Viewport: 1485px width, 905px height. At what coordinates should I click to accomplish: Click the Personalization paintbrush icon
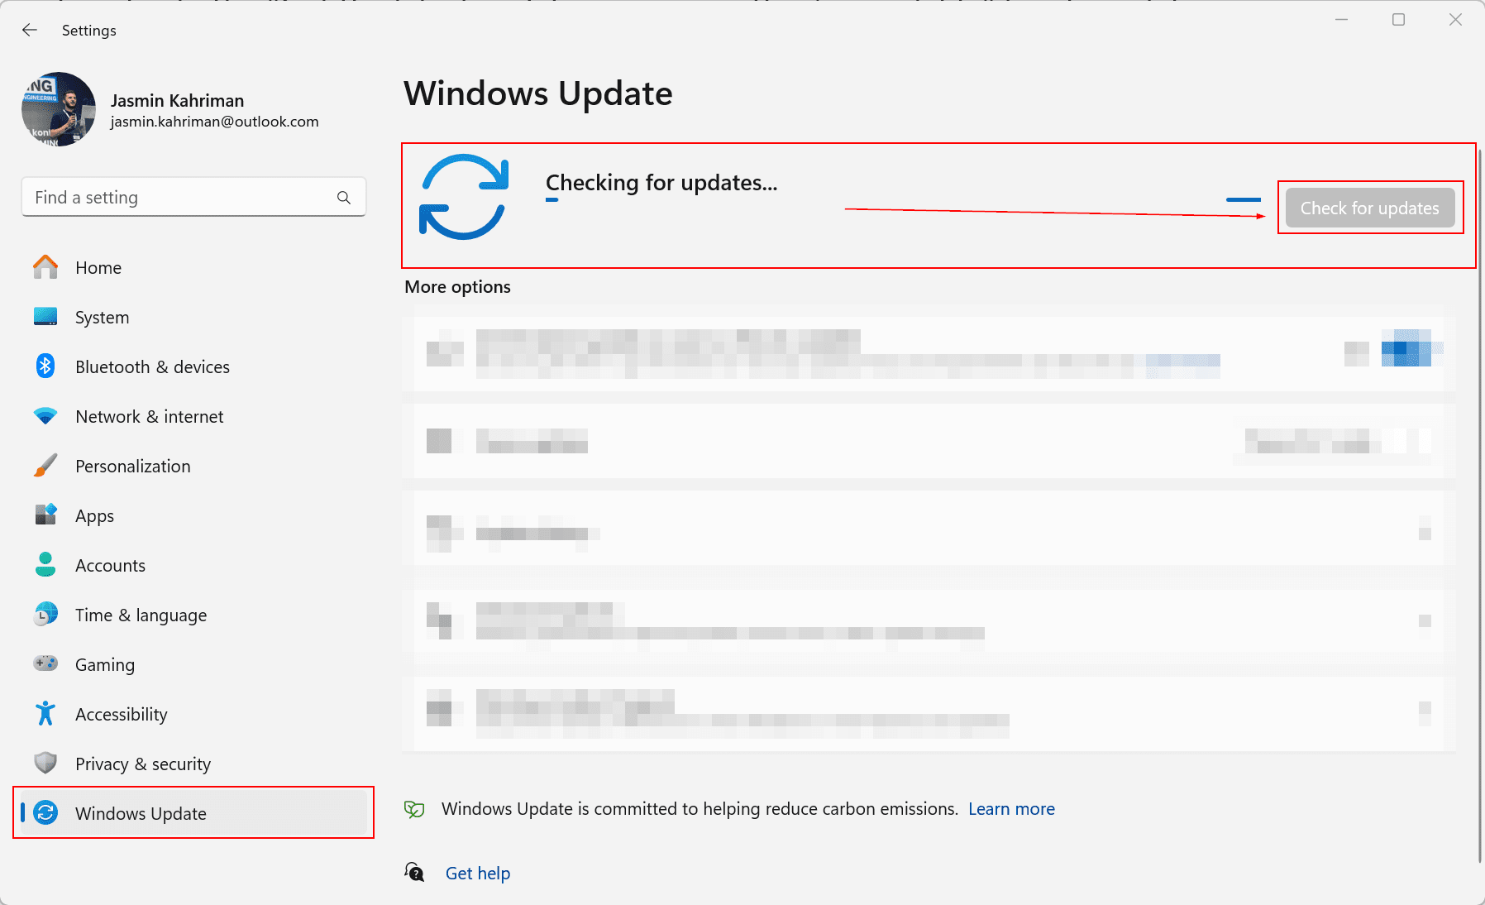point(45,466)
